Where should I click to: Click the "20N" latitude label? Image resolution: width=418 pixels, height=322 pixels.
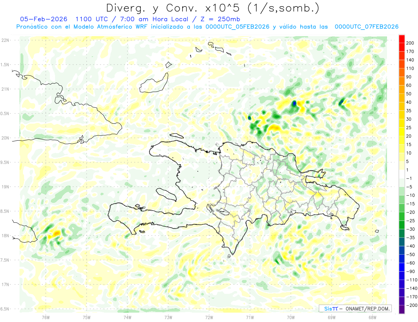click(x=5, y=138)
